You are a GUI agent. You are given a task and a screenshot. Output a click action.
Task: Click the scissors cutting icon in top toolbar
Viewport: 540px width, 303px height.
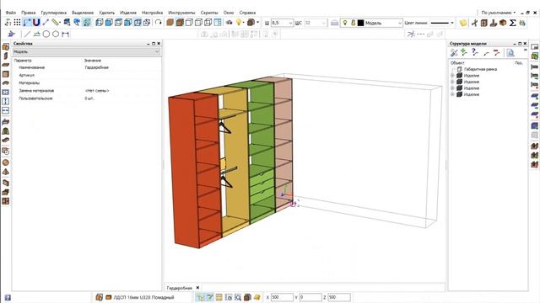474,23
